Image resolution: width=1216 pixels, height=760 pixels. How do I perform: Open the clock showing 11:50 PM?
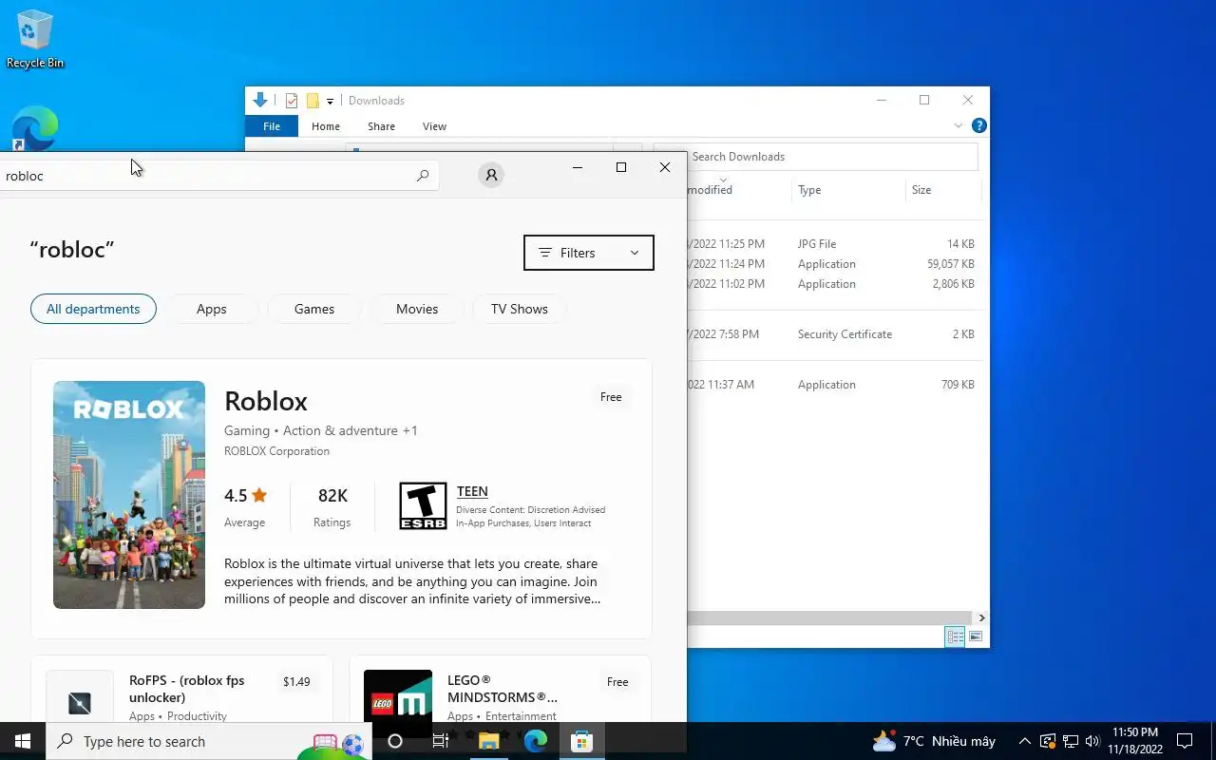click(1134, 741)
